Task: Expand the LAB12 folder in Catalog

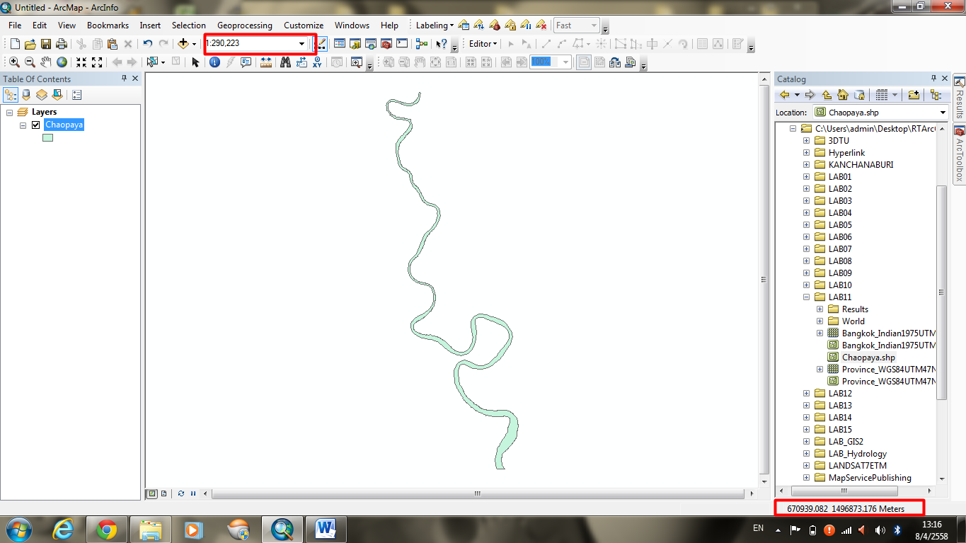Action: coord(807,394)
